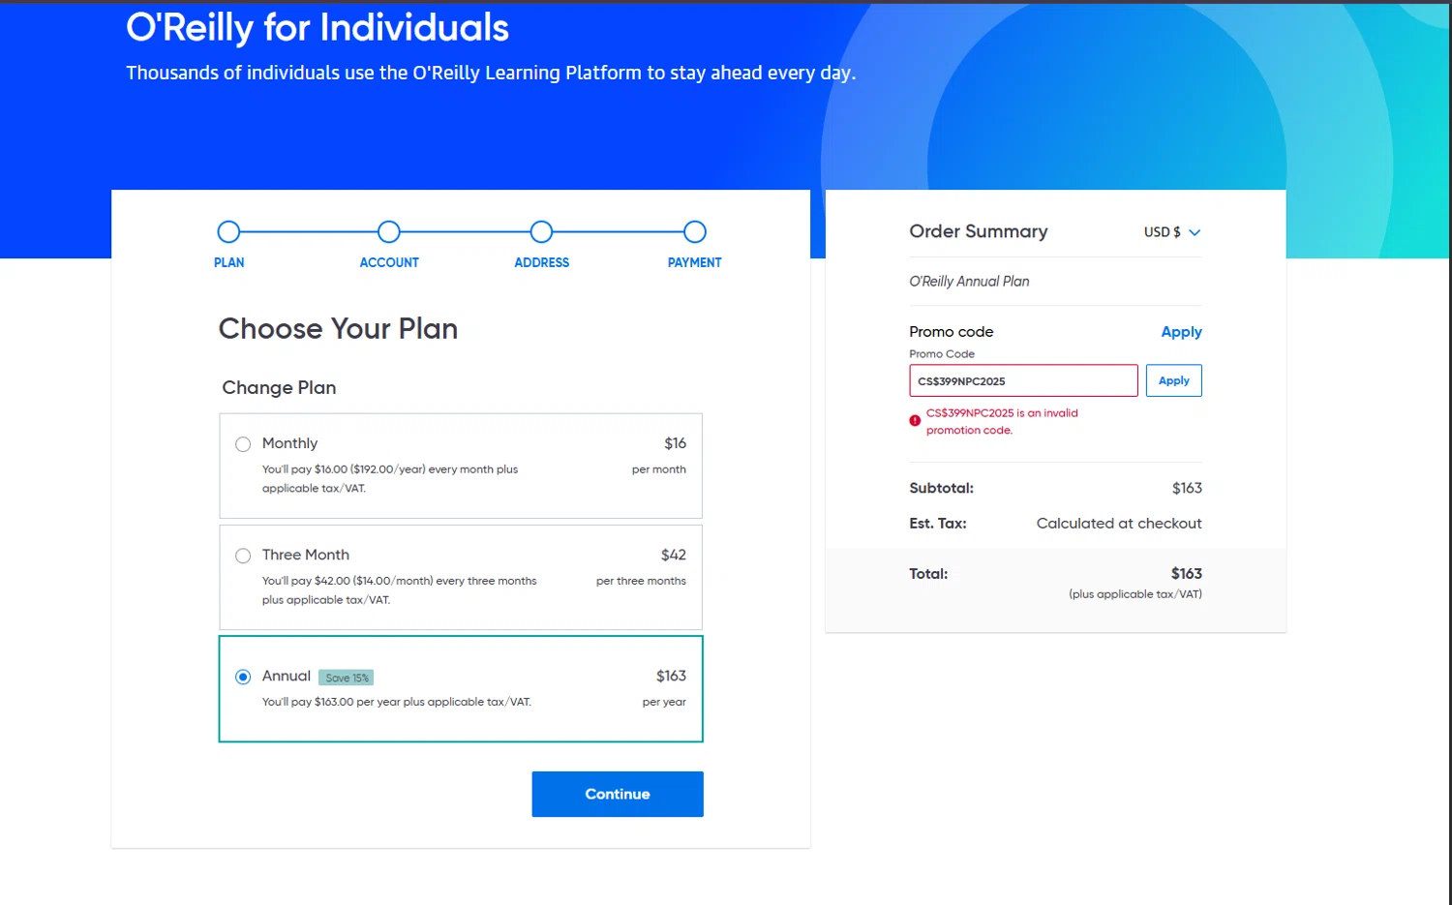The width and height of the screenshot is (1452, 905).
Task: Click the red error icon under promo field
Action: (915, 421)
